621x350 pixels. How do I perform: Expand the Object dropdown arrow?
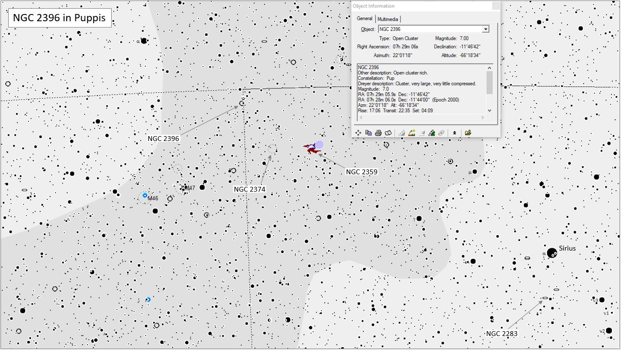486,29
